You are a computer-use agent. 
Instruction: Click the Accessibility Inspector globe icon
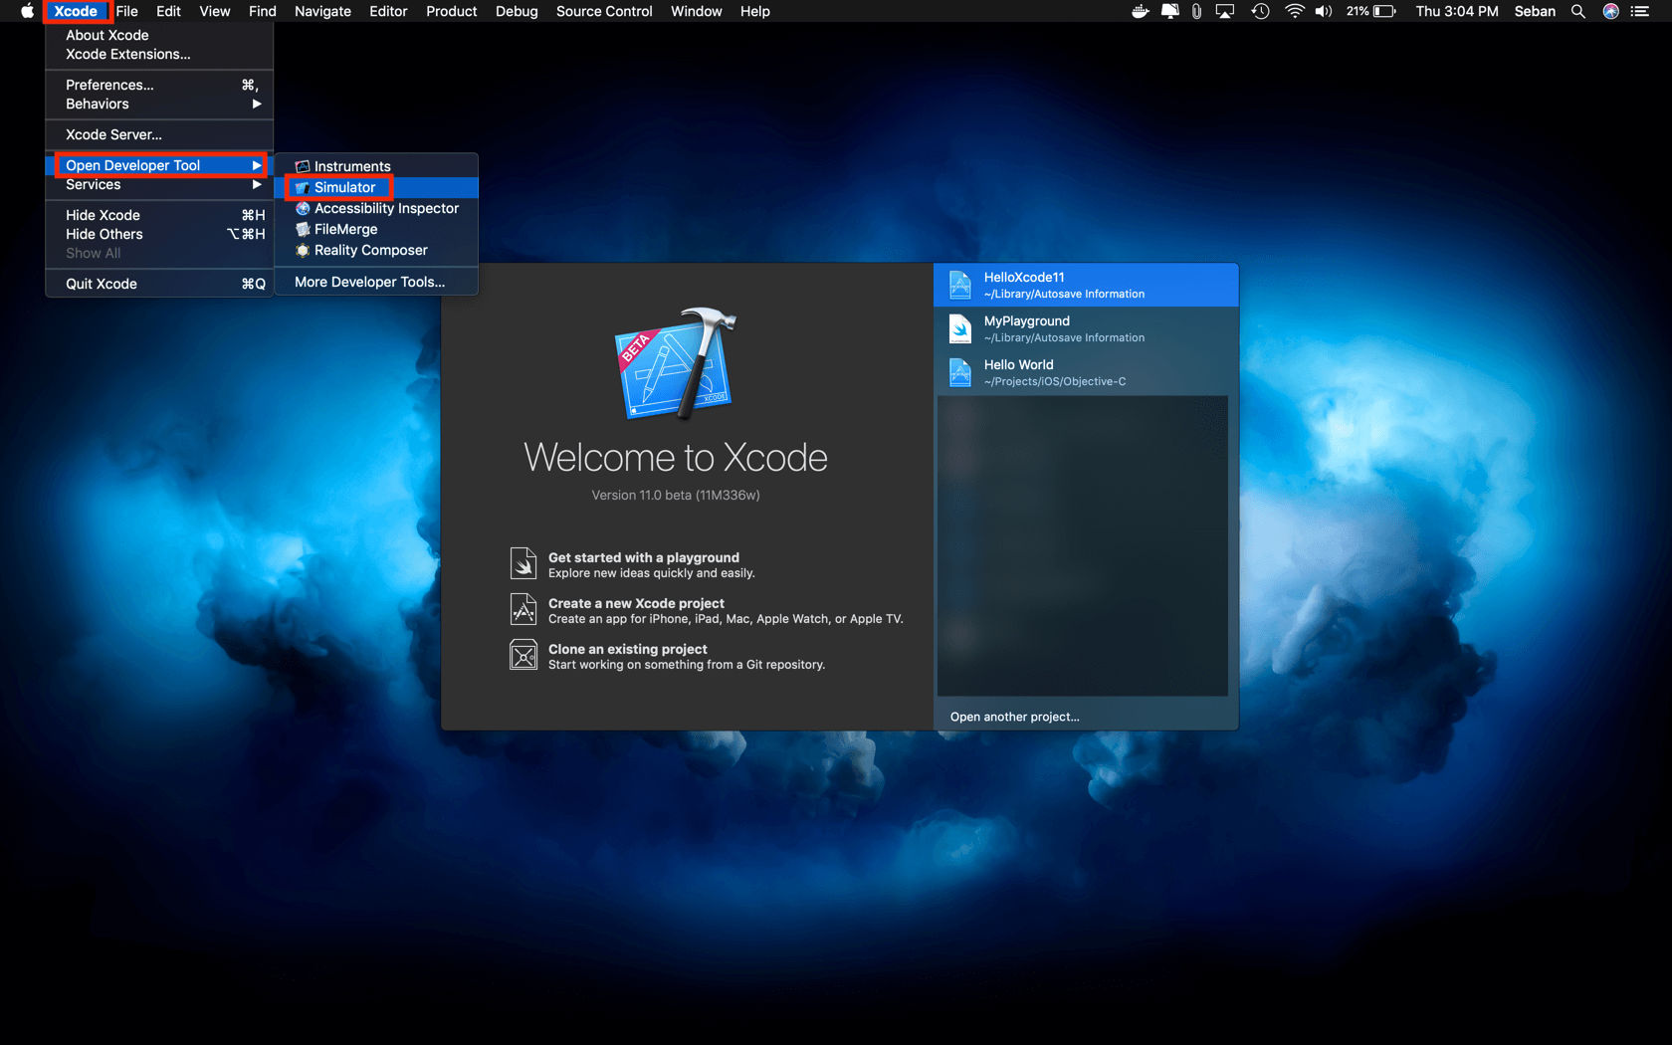[303, 208]
